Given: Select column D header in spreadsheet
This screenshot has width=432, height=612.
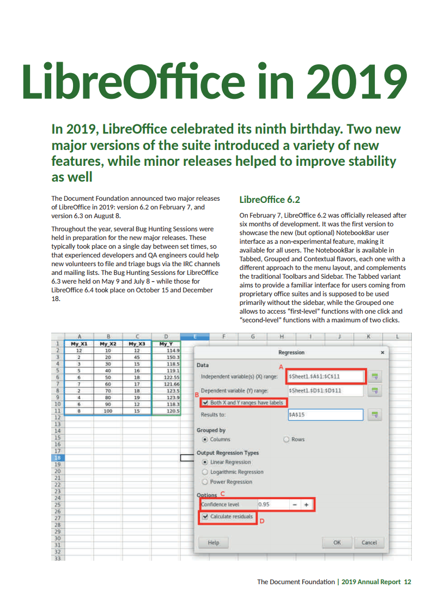Looking at the screenshot, I should coord(166,337).
